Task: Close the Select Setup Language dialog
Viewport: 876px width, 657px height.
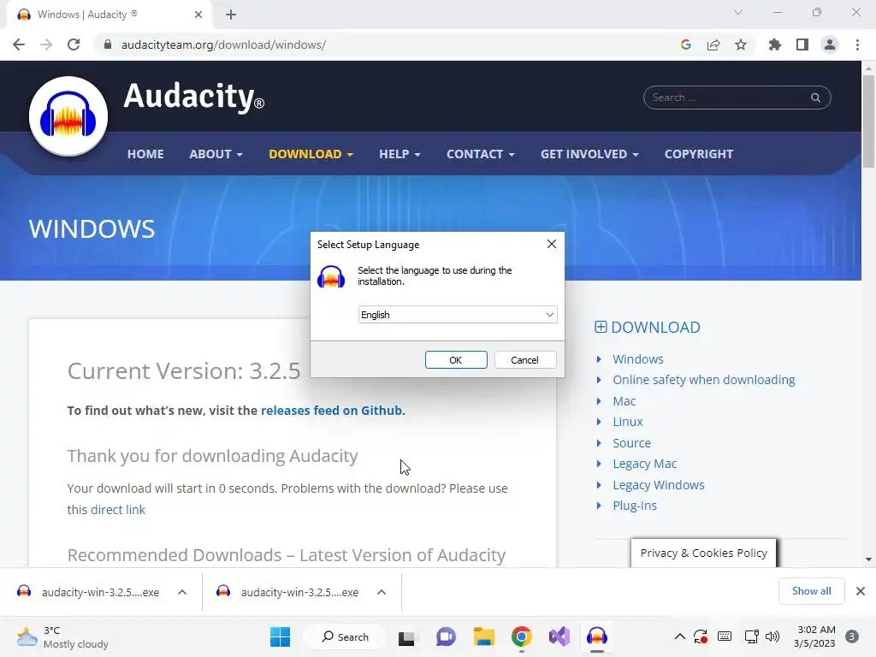Action: (552, 244)
